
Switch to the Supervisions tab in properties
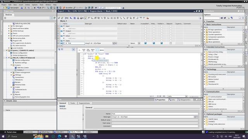tap(84, 103)
